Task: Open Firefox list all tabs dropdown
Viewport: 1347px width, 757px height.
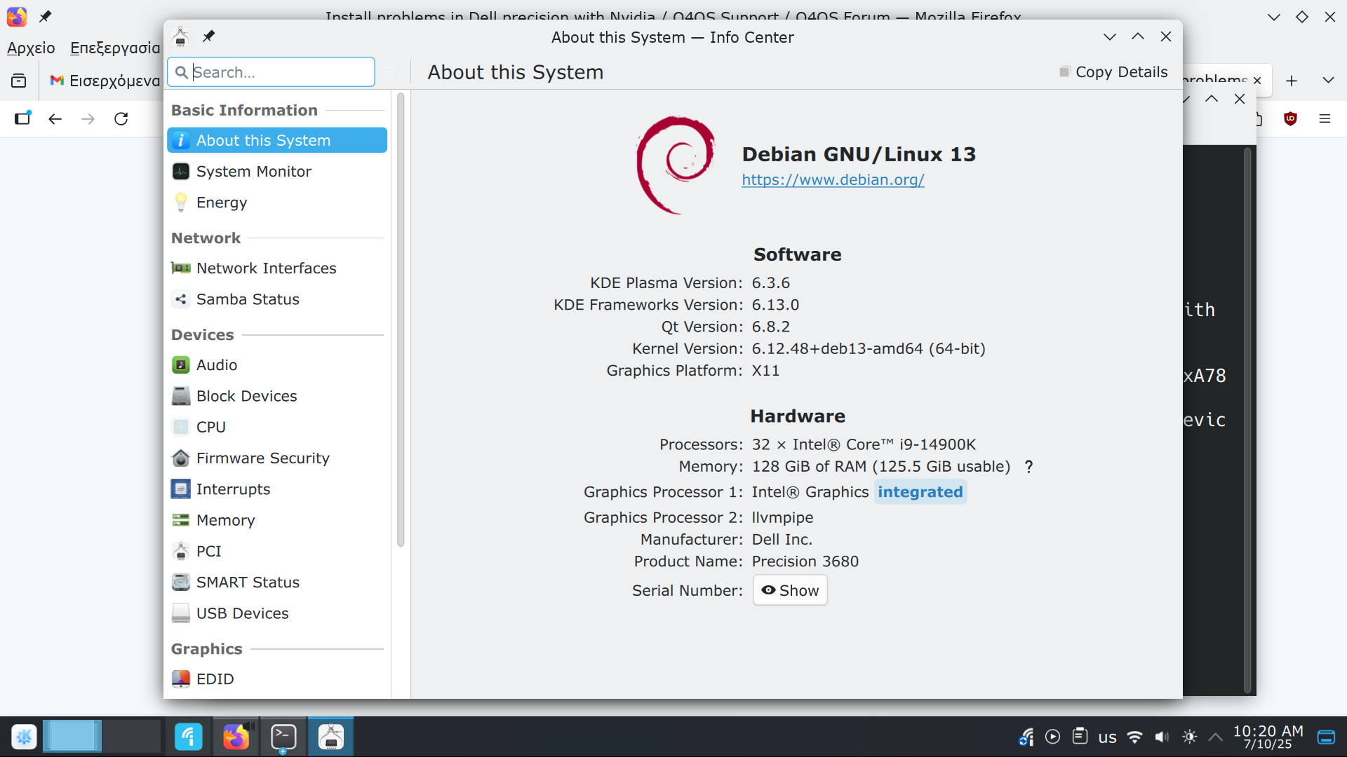Action: [1328, 81]
